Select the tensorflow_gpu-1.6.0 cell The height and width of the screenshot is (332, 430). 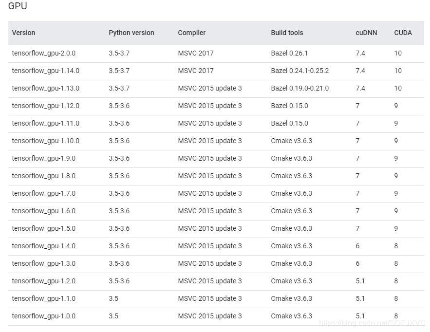44,211
